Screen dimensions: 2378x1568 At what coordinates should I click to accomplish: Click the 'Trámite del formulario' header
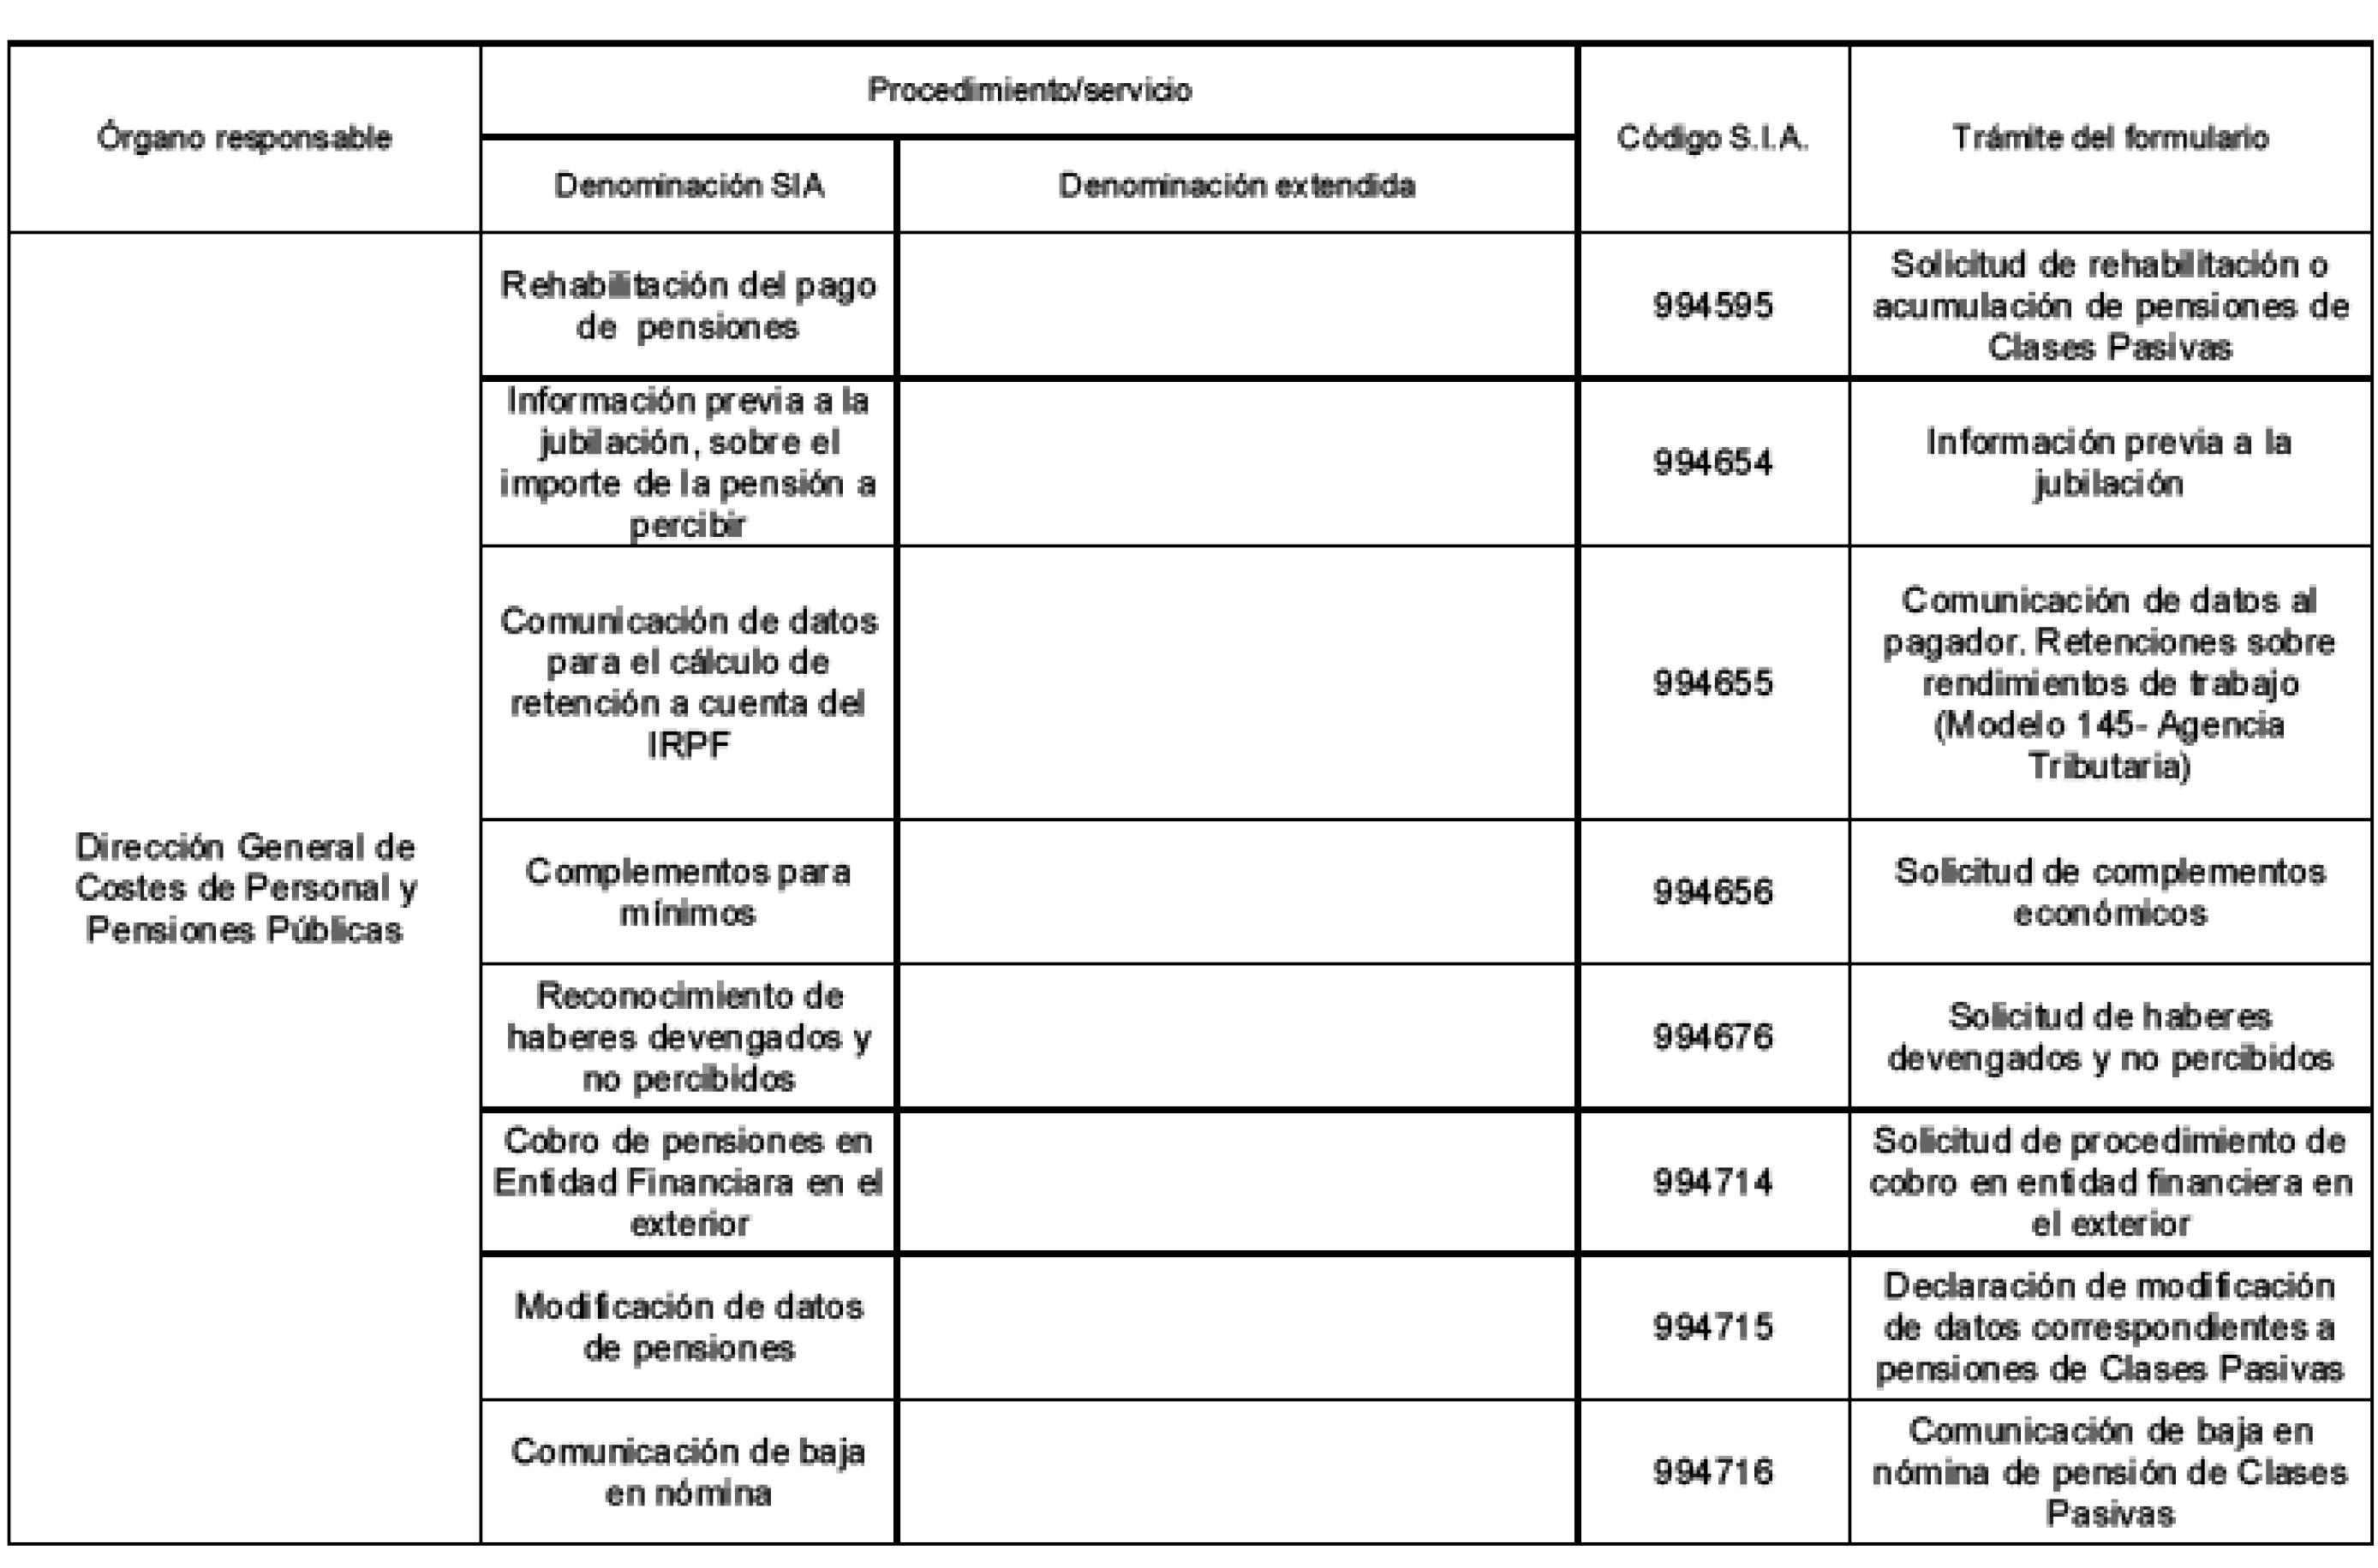pos(2110,138)
